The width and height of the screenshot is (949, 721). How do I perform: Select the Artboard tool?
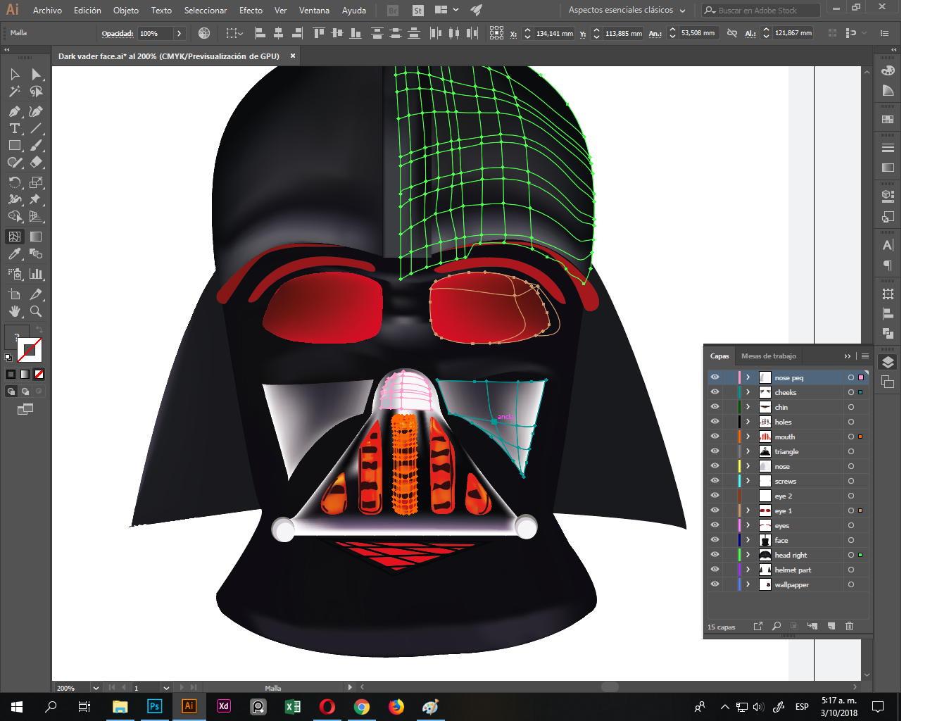(15, 294)
